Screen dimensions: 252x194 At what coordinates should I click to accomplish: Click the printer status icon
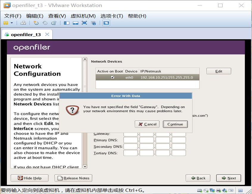pos(218,190)
